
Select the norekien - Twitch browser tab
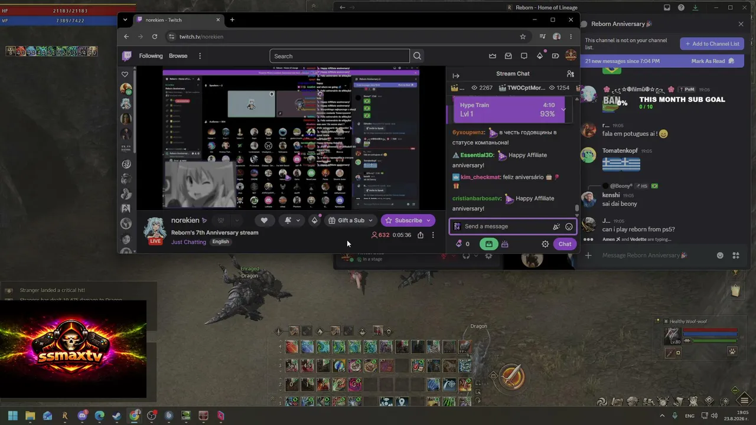pos(178,19)
